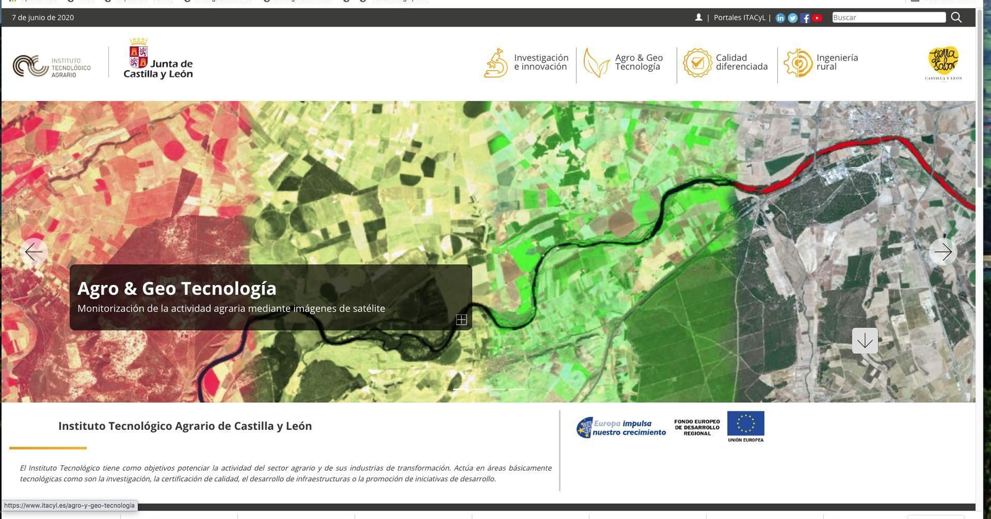Click the user login icon
The image size is (991, 519).
click(x=699, y=17)
